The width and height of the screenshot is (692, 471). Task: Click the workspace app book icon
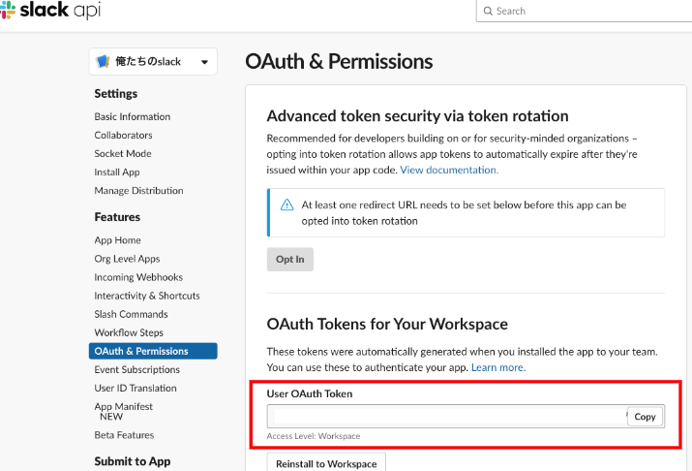click(x=103, y=62)
